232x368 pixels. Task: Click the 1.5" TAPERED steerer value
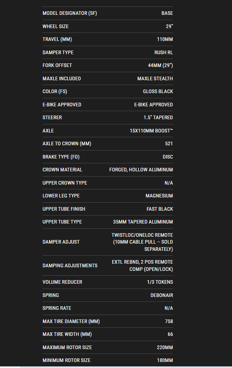coord(158,117)
